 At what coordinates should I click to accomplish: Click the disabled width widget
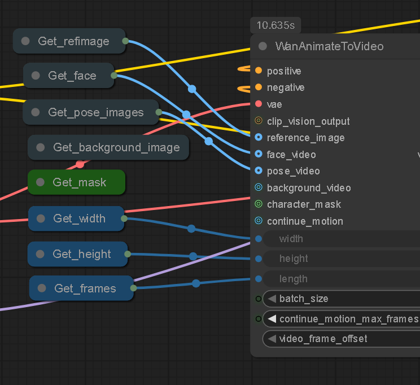[342, 239]
